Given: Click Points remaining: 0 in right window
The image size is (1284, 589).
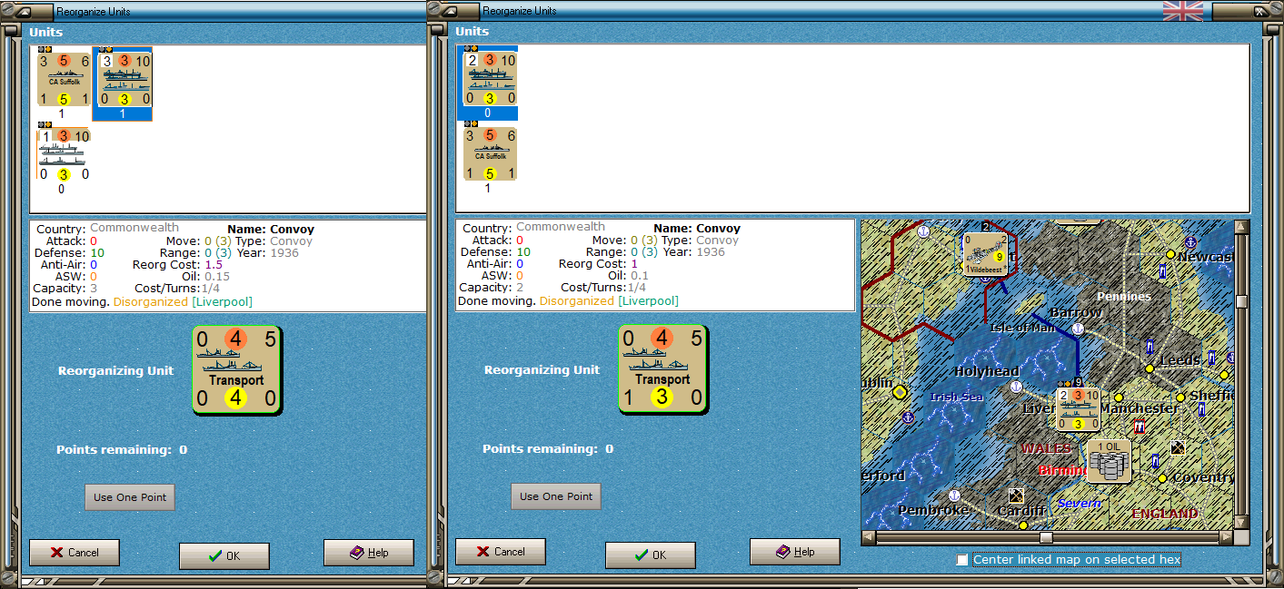Looking at the screenshot, I should (548, 449).
